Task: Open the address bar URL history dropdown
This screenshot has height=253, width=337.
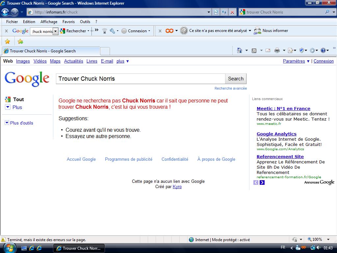Action: 209,12
